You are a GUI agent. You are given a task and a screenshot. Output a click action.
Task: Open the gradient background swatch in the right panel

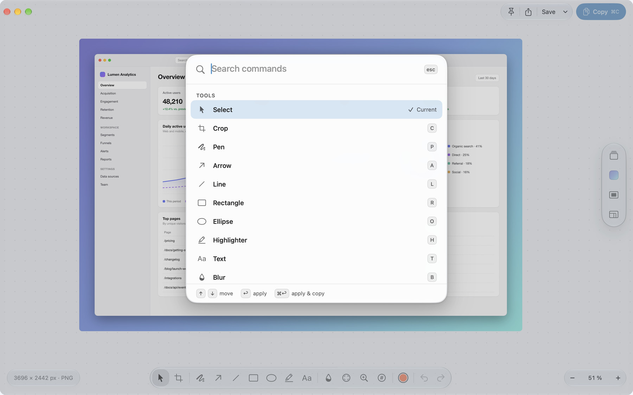click(x=614, y=175)
